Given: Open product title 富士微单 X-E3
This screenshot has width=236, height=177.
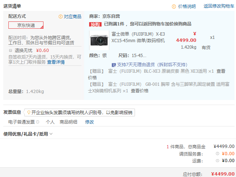Looking at the screenshot, I should pyautogui.click(x=138, y=37).
